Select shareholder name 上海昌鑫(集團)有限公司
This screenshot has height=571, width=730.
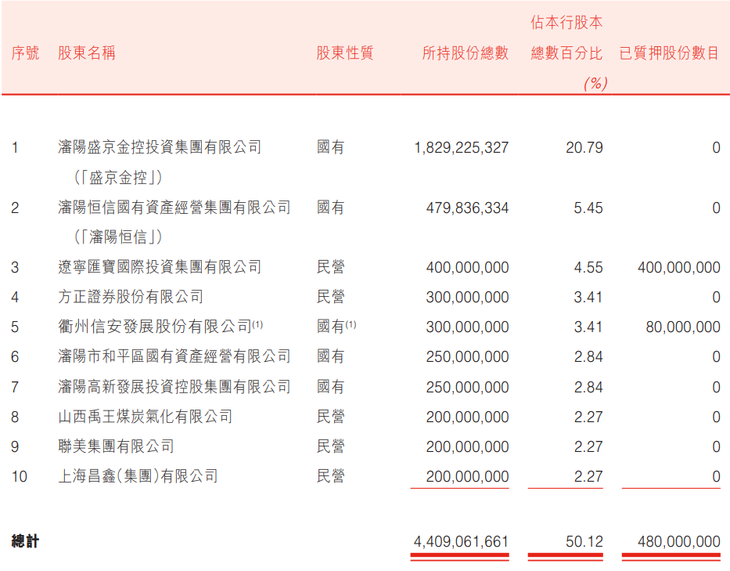pos(138,476)
